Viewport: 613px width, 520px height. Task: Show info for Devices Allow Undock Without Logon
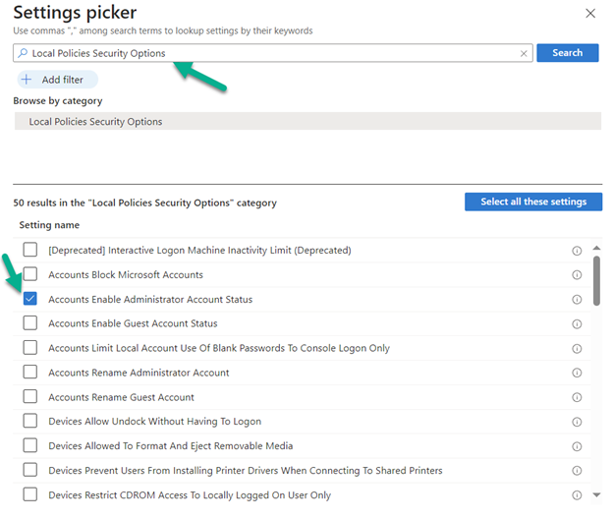[x=577, y=422]
